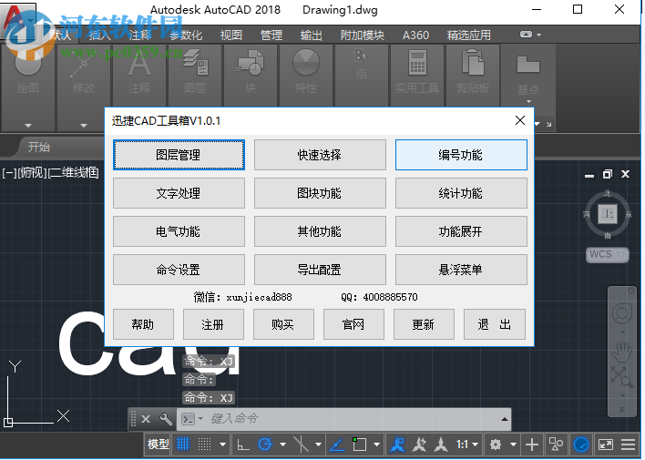Switch to the 视图 ribbon tab
645x460 pixels.
(231, 36)
